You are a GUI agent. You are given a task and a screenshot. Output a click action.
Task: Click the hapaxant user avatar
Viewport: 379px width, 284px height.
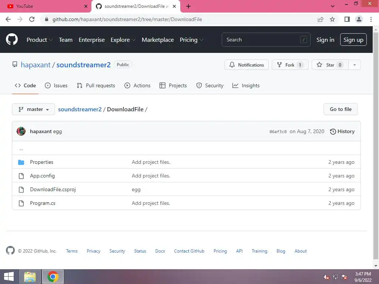pos(21,131)
